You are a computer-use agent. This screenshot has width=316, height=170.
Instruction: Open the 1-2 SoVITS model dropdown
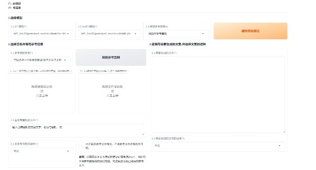[109, 33]
